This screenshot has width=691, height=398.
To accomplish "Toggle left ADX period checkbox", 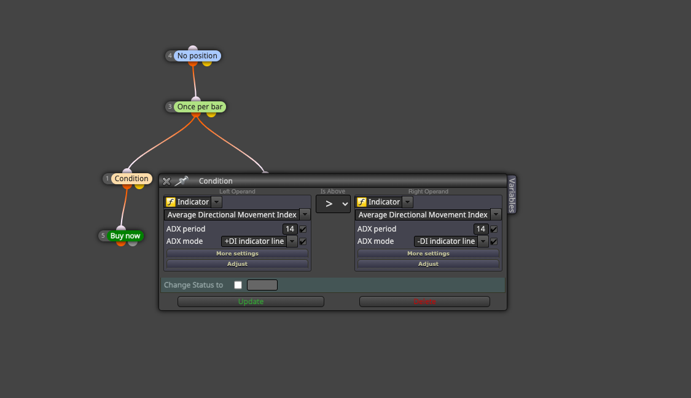I will [303, 229].
